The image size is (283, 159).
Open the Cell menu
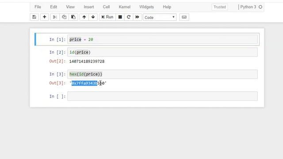coord(106,7)
